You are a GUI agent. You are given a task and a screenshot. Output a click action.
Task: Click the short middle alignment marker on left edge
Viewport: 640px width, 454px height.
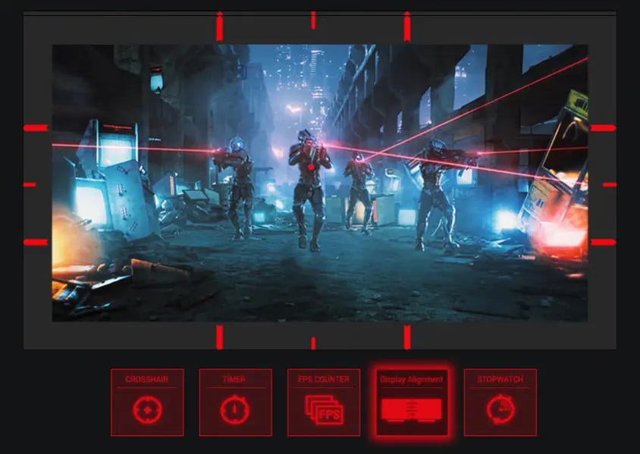click(30, 184)
